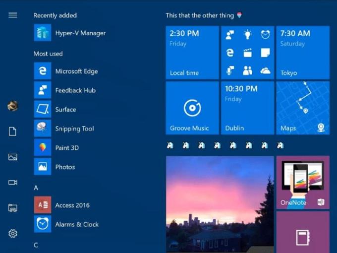This screenshot has height=253, width=337.
Task: Open Microsoft Edge from Most used
Action: (43, 71)
